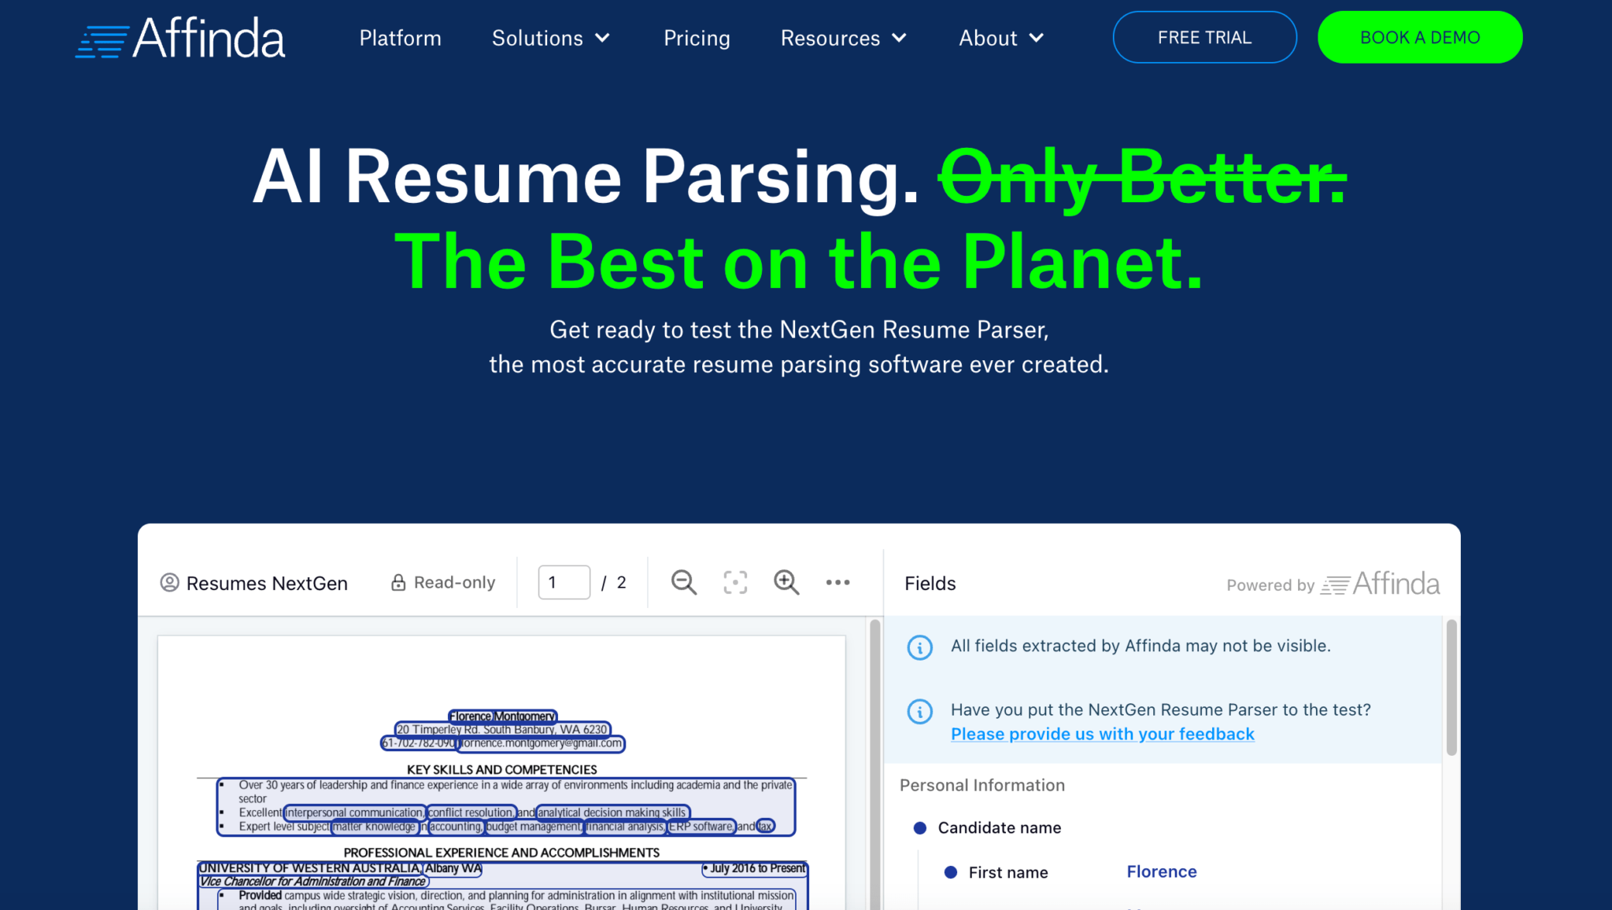Toggle the First name field indicator
The height and width of the screenshot is (910, 1612).
[951, 871]
